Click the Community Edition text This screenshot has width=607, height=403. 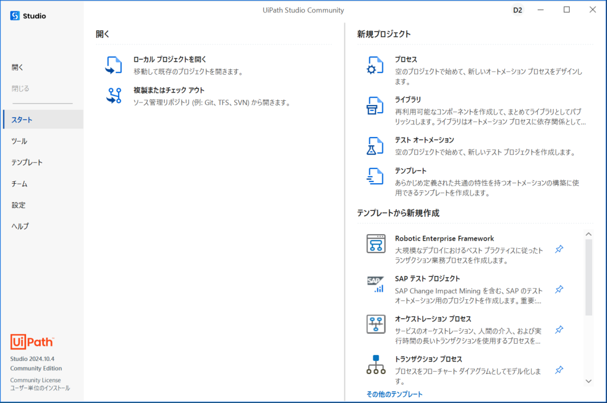pyautogui.click(x=36, y=368)
